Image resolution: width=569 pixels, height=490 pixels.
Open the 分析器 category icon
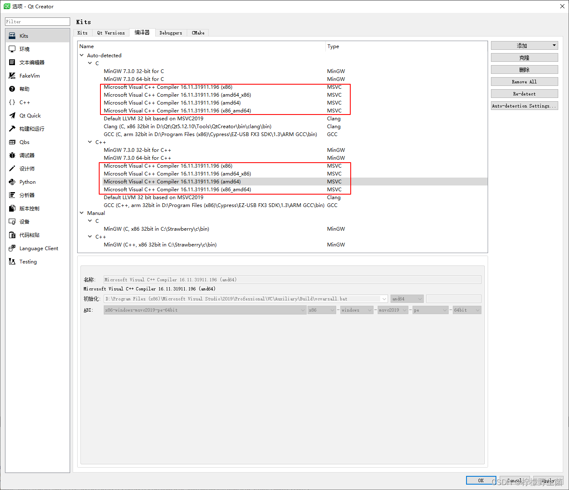pyautogui.click(x=12, y=195)
